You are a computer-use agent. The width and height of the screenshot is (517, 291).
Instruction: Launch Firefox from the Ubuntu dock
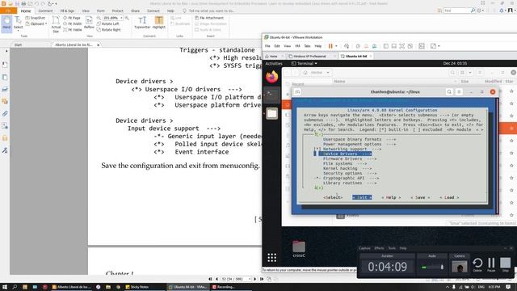(272, 77)
